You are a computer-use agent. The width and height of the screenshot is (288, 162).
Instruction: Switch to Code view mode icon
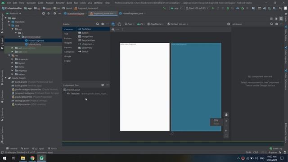(x=271, y=19)
